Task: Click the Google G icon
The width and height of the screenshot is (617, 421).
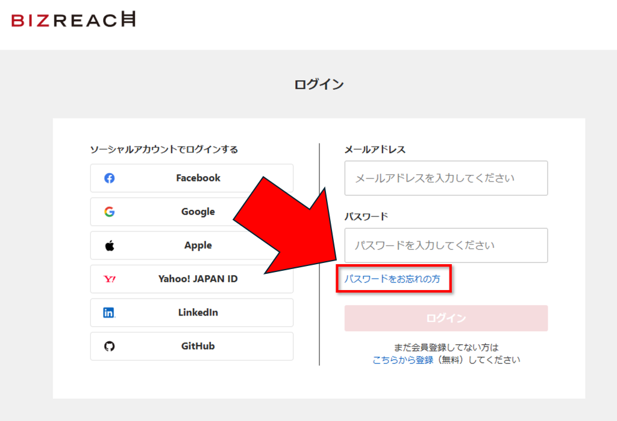Action: (x=110, y=212)
